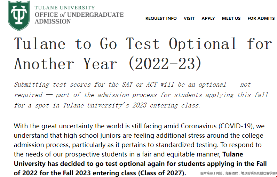
Task: Click the headline line 'Another Year (2022-23)'
Action: click(108, 64)
